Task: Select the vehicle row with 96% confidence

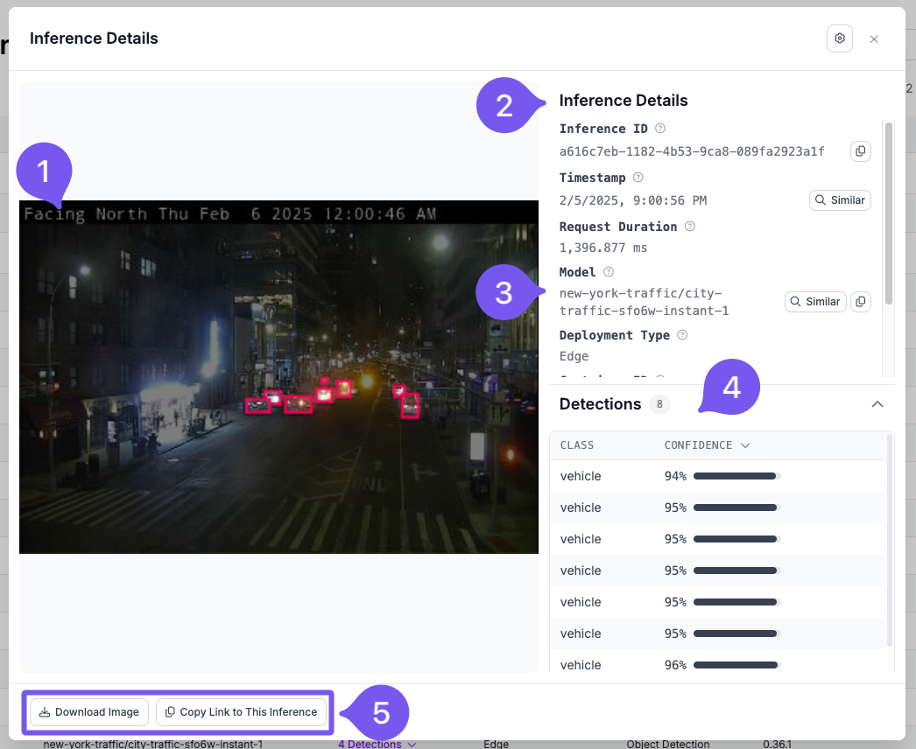Action: (718, 665)
